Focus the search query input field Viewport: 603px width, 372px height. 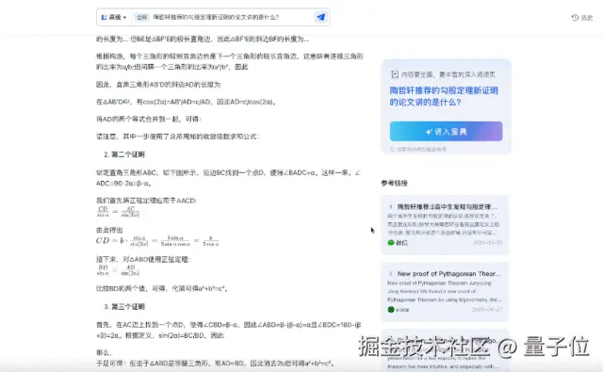231,17
